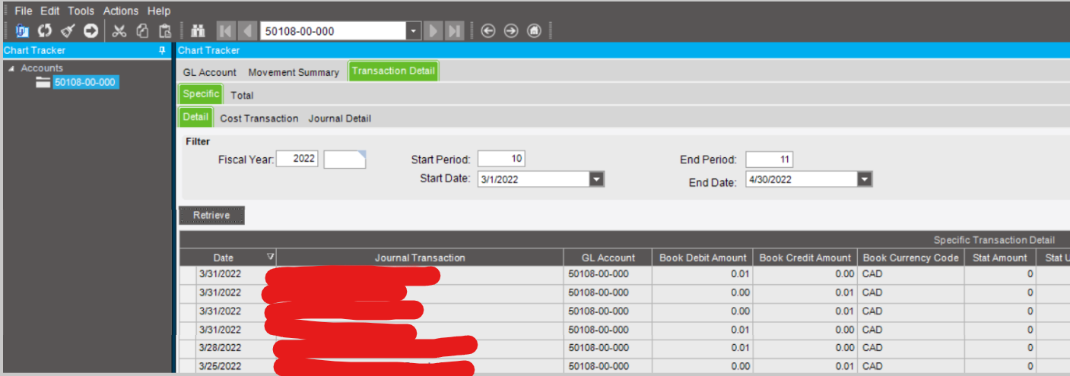Collapse the Accounts tree node
1070x376 pixels.
point(11,68)
